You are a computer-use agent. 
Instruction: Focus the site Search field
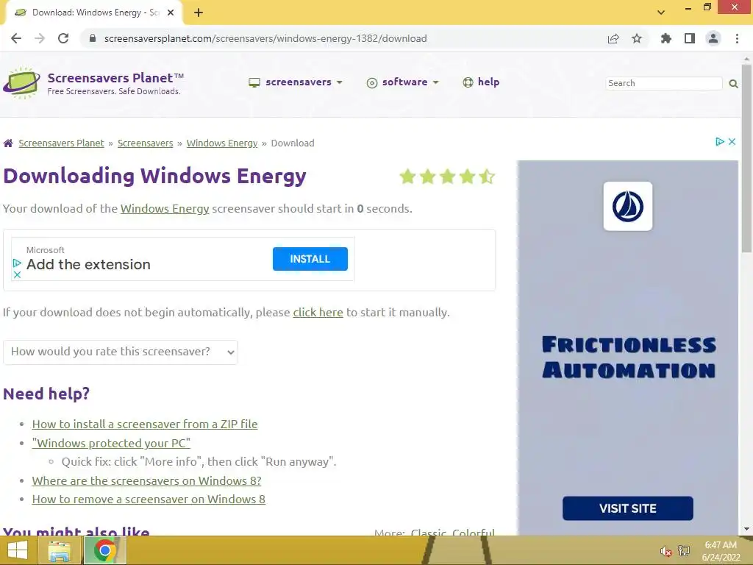tap(664, 83)
